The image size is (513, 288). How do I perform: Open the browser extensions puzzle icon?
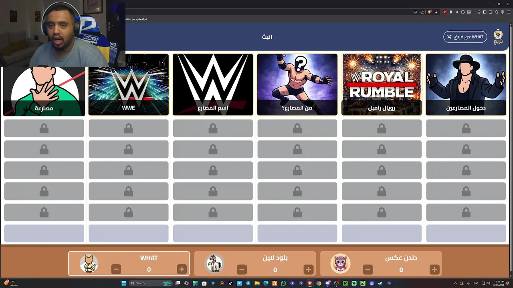463,12
